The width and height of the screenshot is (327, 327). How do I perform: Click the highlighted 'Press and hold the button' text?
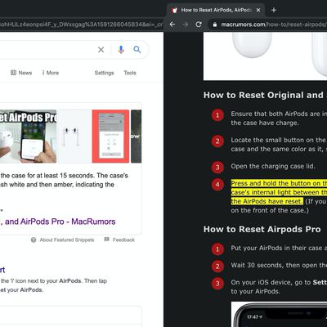point(279,192)
